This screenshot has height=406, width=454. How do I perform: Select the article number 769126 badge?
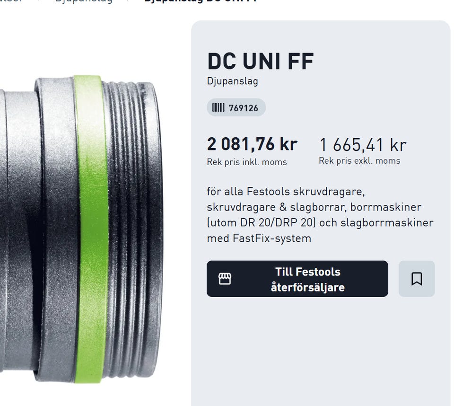tap(236, 107)
